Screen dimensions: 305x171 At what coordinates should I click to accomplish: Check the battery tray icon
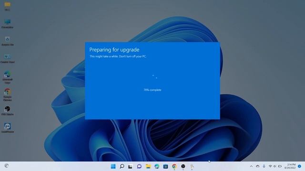coord(280,166)
